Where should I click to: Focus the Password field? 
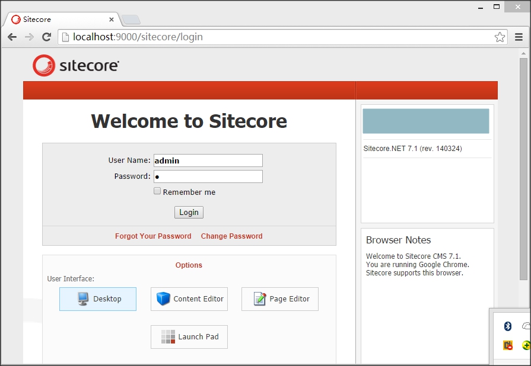pyautogui.click(x=208, y=176)
